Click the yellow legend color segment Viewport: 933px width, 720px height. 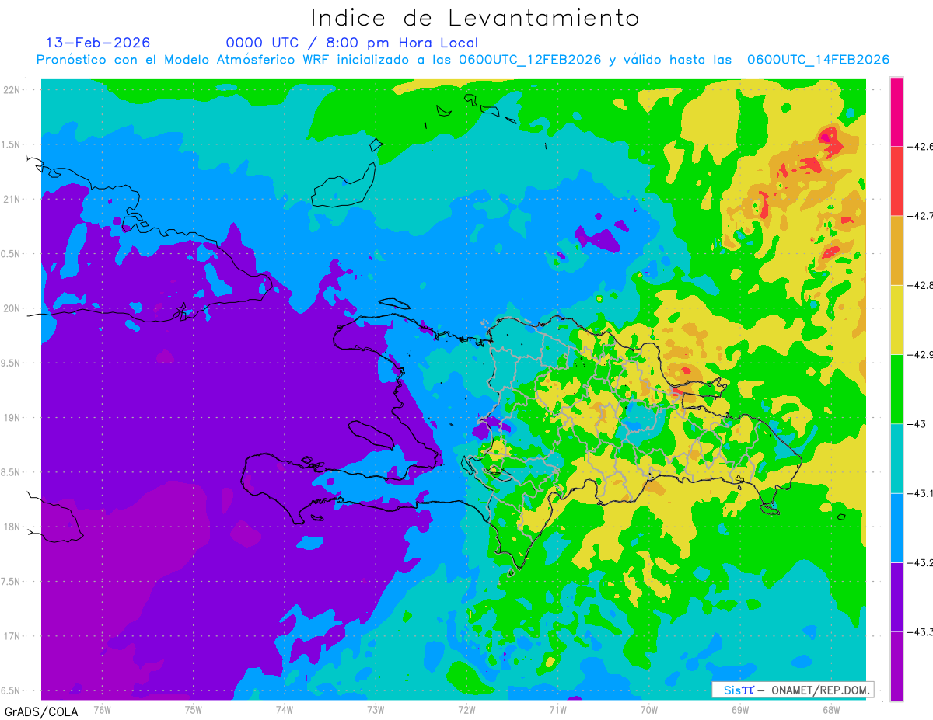click(896, 319)
